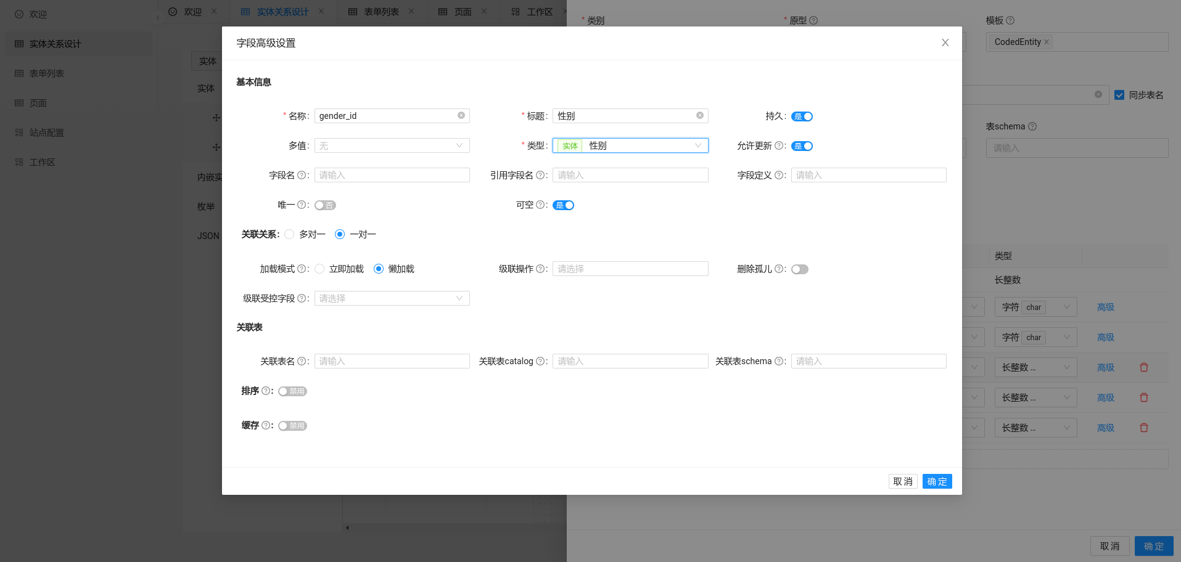Open the first 长整数 type dropdown
The height and width of the screenshot is (562, 1181).
point(1036,367)
